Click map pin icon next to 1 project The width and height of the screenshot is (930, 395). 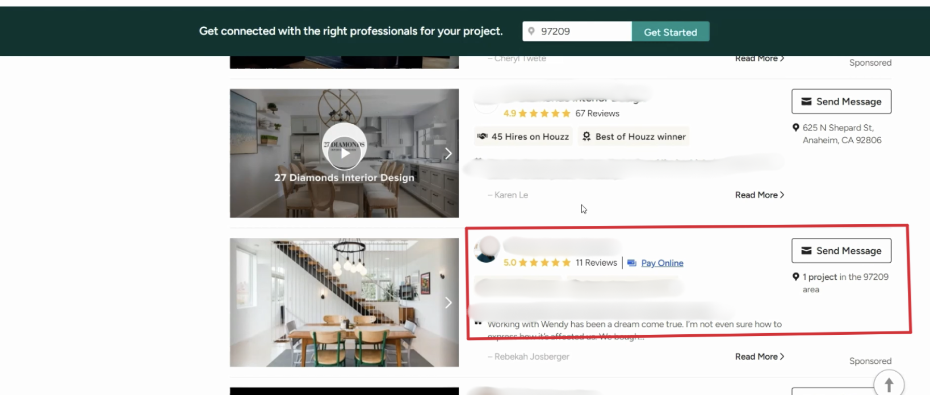pyautogui.click(x=796, y=277)
